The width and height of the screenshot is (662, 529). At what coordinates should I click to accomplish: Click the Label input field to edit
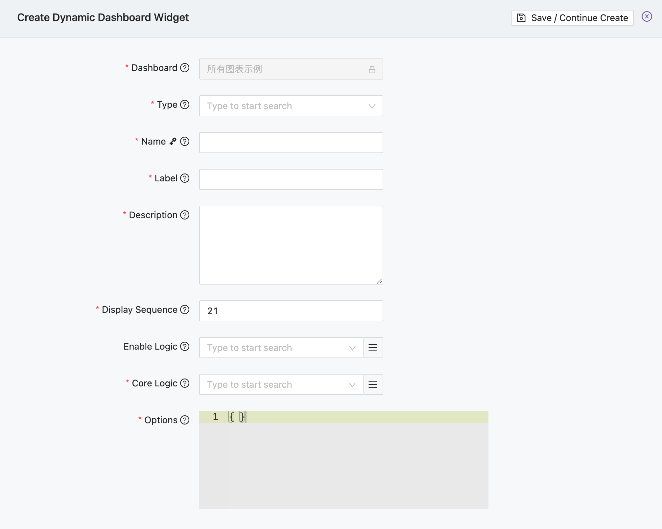click(x=292, y=179)
